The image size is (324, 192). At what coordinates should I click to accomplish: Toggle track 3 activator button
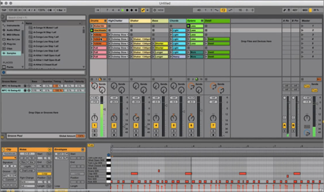[136, 126]
